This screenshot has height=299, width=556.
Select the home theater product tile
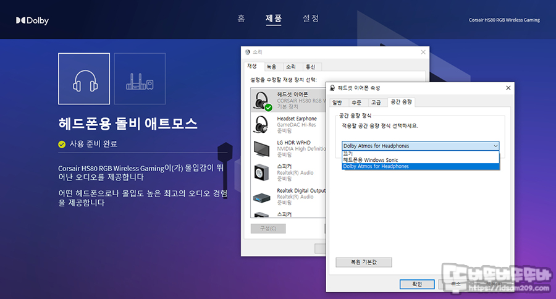(140, 78)
